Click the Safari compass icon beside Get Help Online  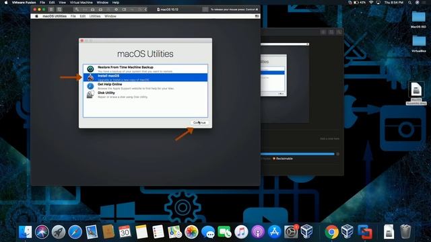(x=90, y=86)
